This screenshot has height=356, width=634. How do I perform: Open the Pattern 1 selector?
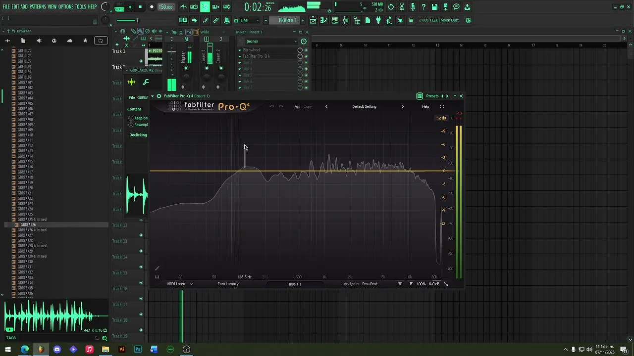[x=288, y=20]
